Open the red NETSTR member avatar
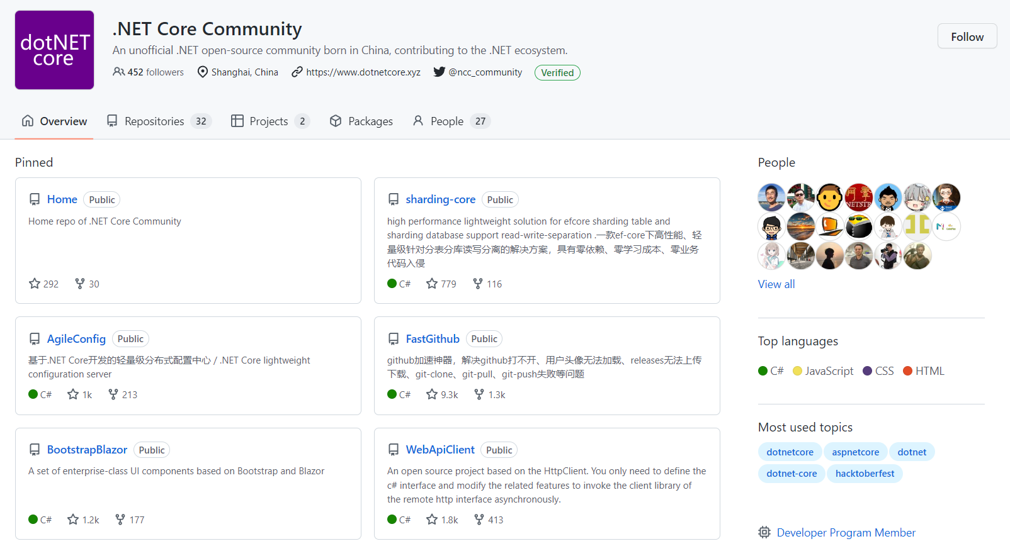Image resolution: width=1010 pixels, height=551 pixels. (859, 198)
